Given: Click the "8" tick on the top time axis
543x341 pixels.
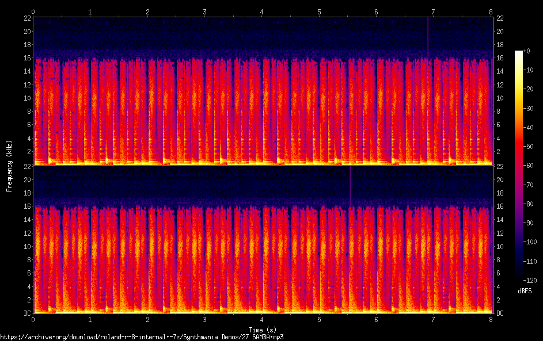Looking at the screenshot, I should click(x=491, y=12).
